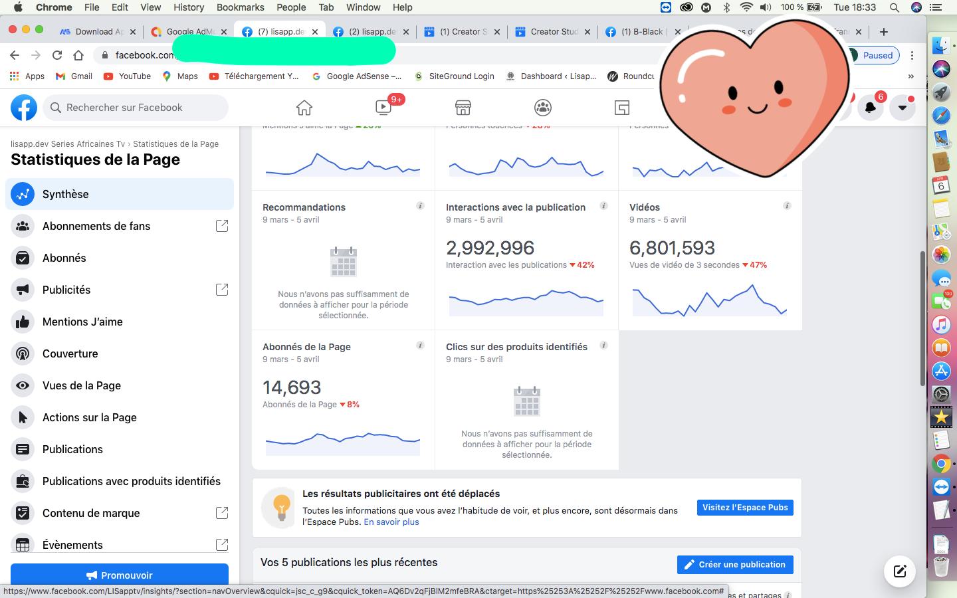Click the new message compose icon

coord(900,571)
